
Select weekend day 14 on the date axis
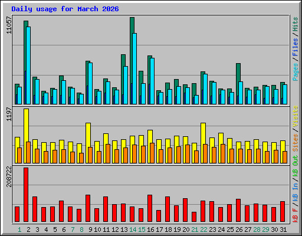coord(133,230)
